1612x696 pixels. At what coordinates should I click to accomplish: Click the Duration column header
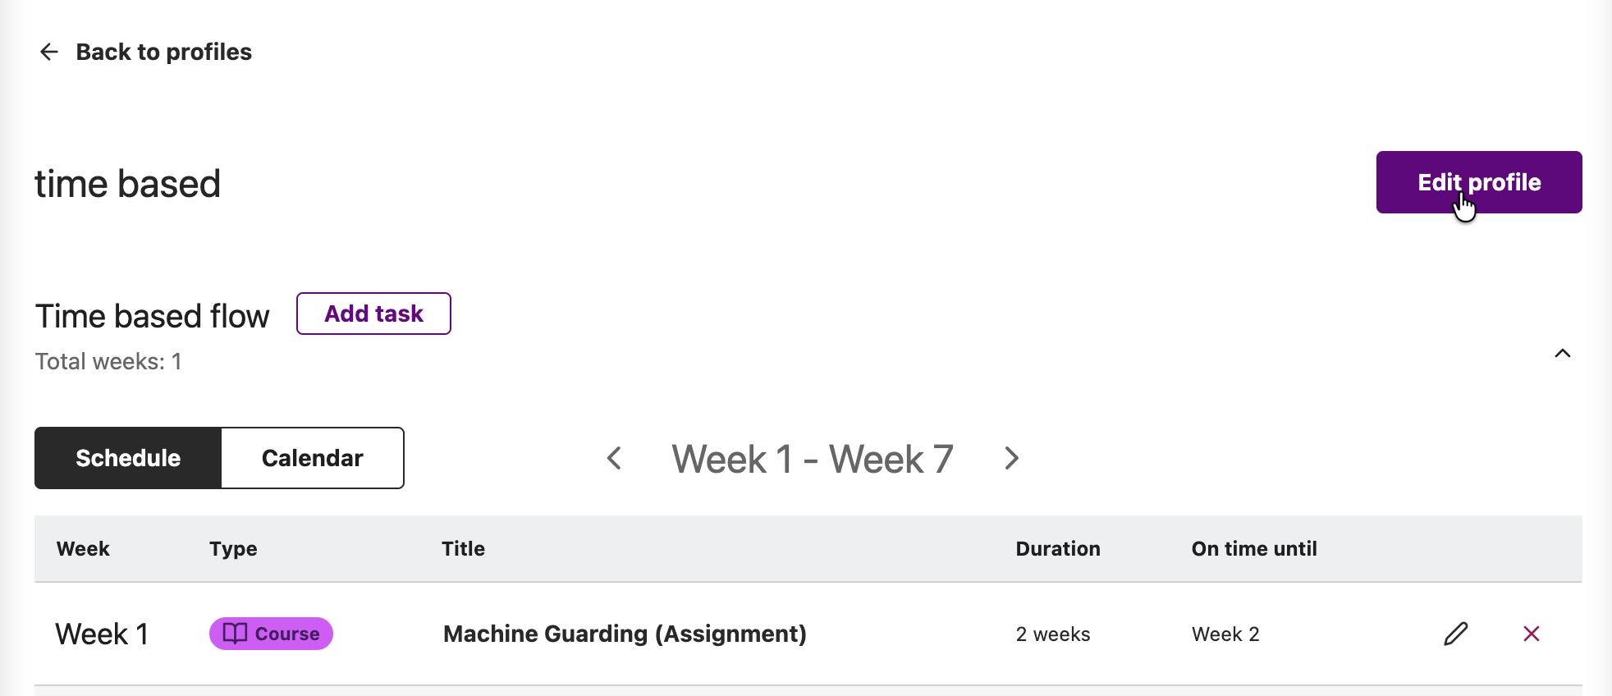point(1058,548)
